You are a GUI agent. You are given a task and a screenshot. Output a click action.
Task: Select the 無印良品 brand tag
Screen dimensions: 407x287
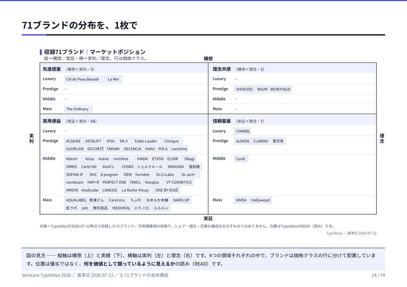click(x=100, y=208)
